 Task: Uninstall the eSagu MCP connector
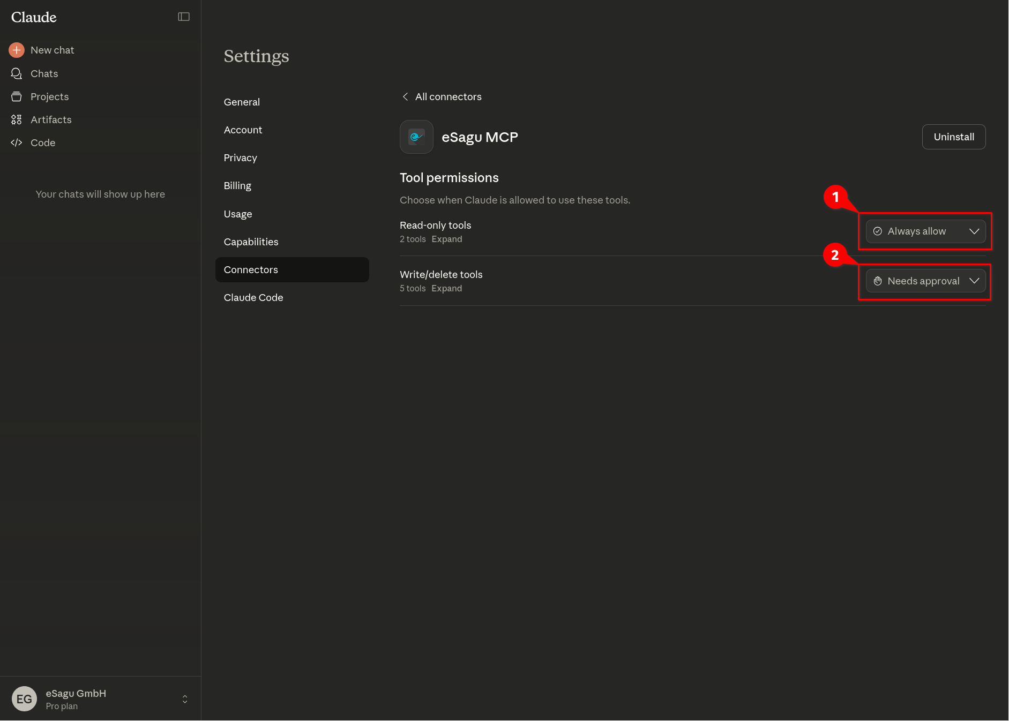[x=953, y=137]
